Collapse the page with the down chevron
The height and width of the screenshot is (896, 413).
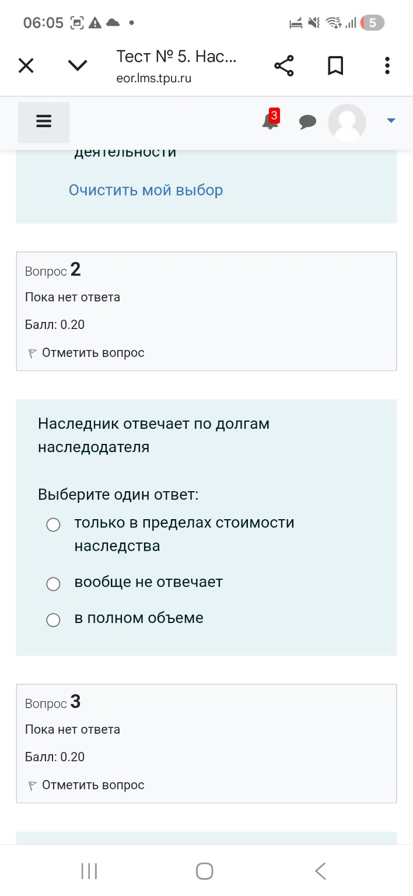[x=77, y=65]
